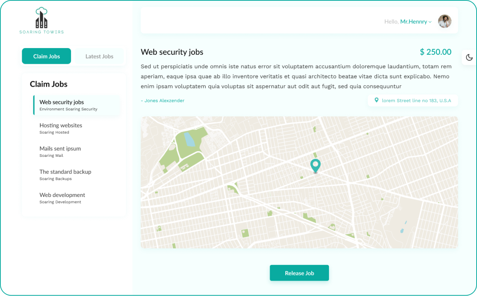The image size is (477, 296).
Task: Toggle dark mode with the moon icon
Action: pyautogui.click(x=469, y=57)
